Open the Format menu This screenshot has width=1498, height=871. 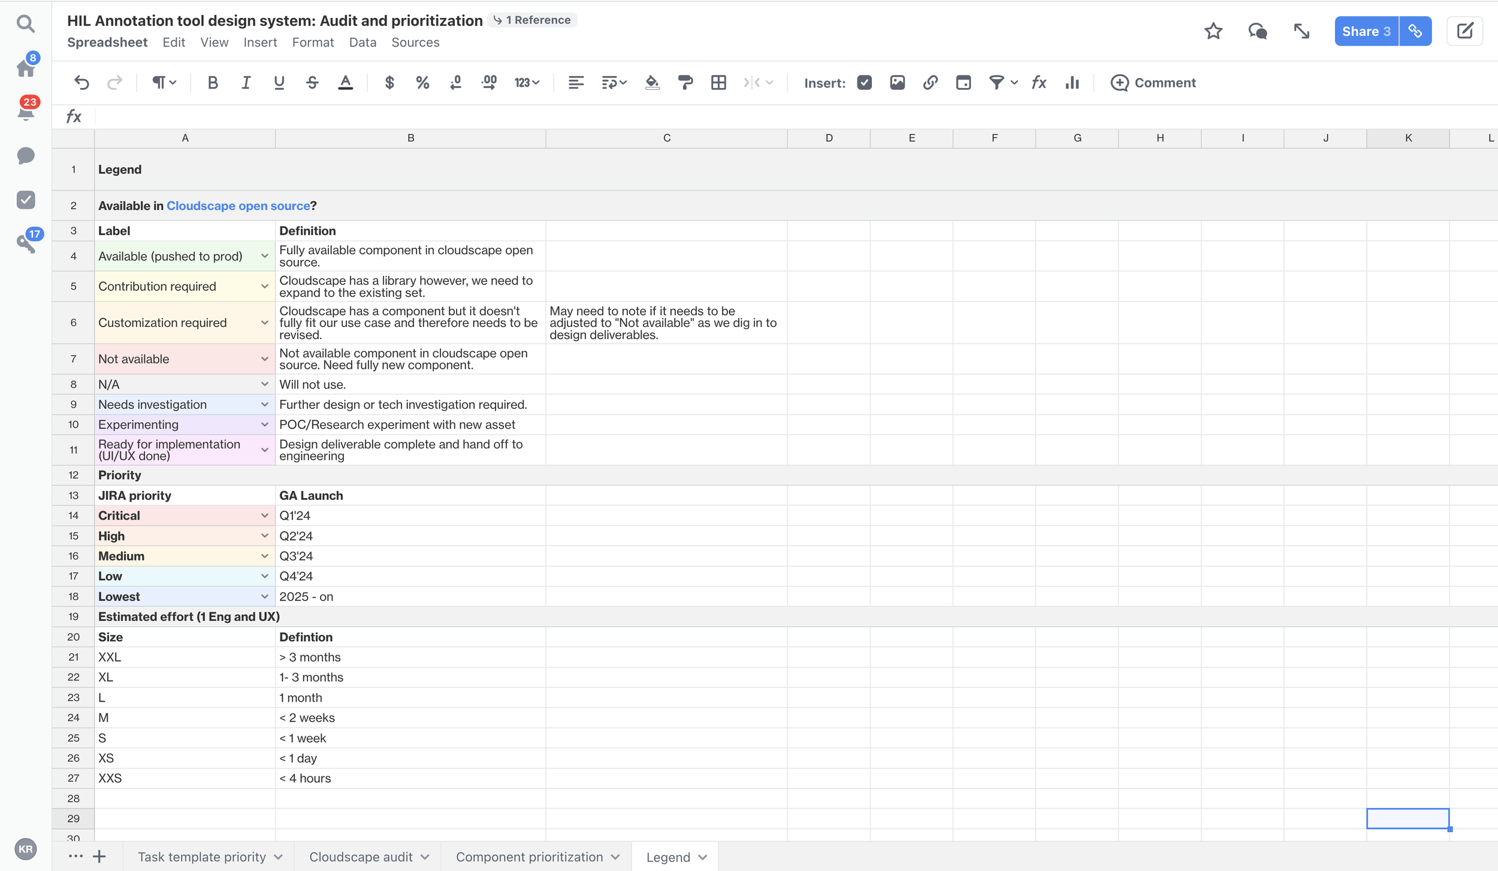[313, 43]
